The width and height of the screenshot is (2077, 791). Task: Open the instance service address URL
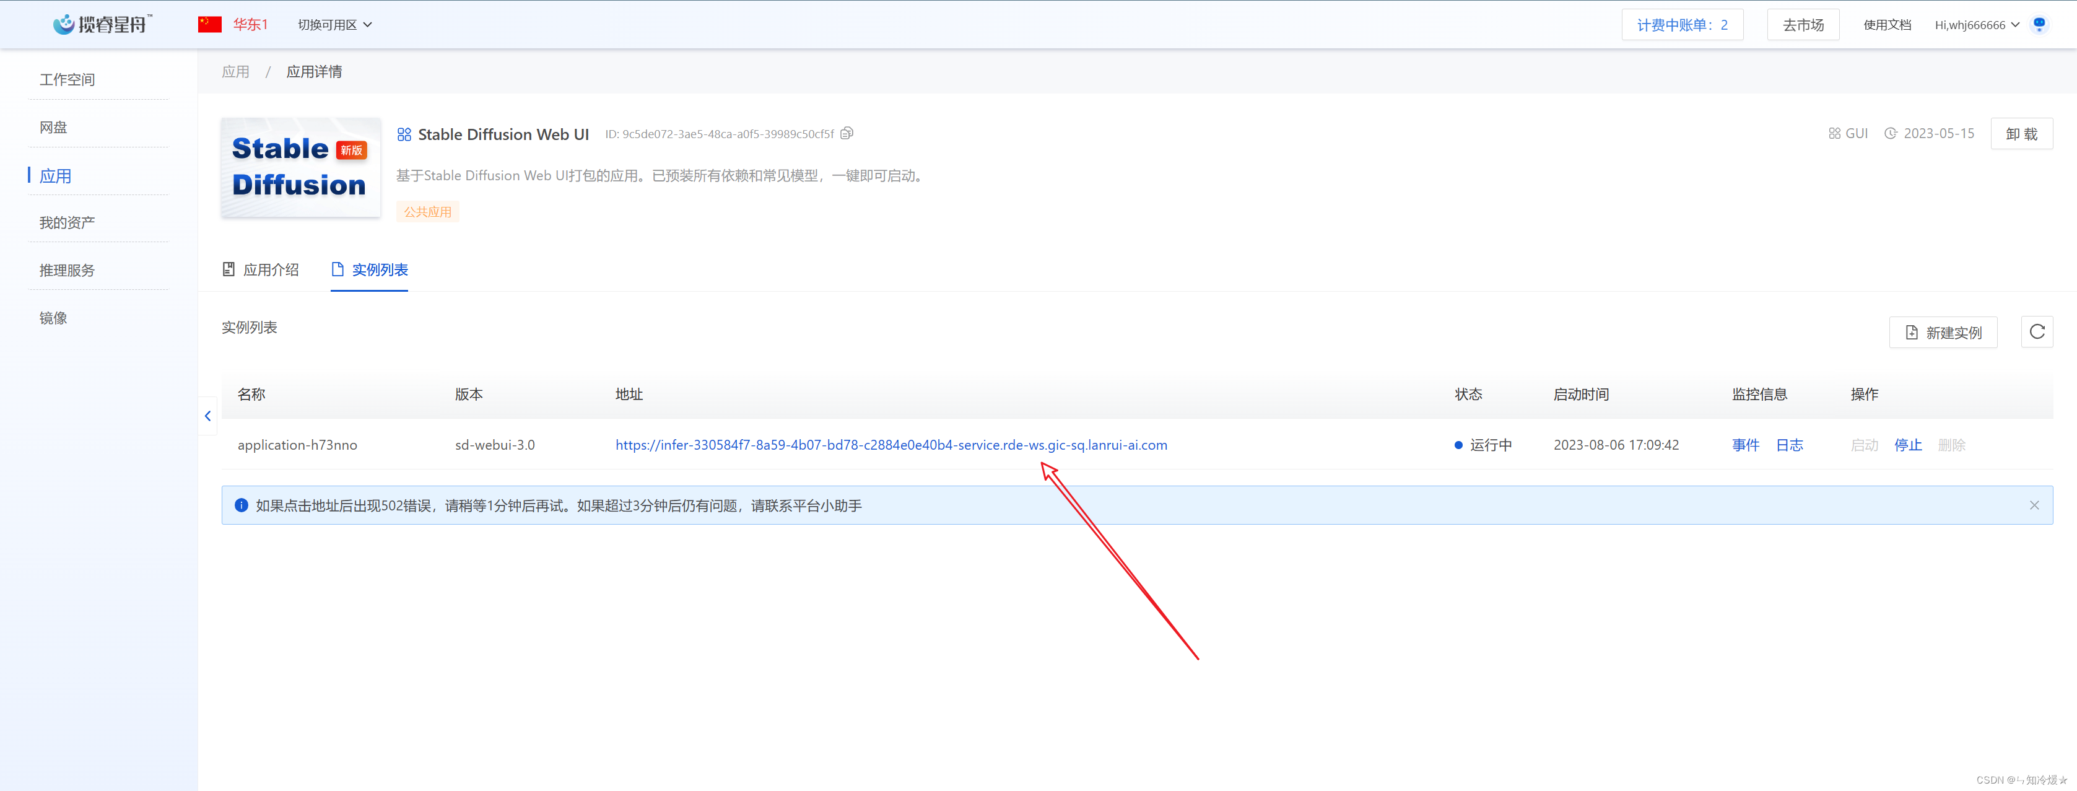click(x=891, y=444)
